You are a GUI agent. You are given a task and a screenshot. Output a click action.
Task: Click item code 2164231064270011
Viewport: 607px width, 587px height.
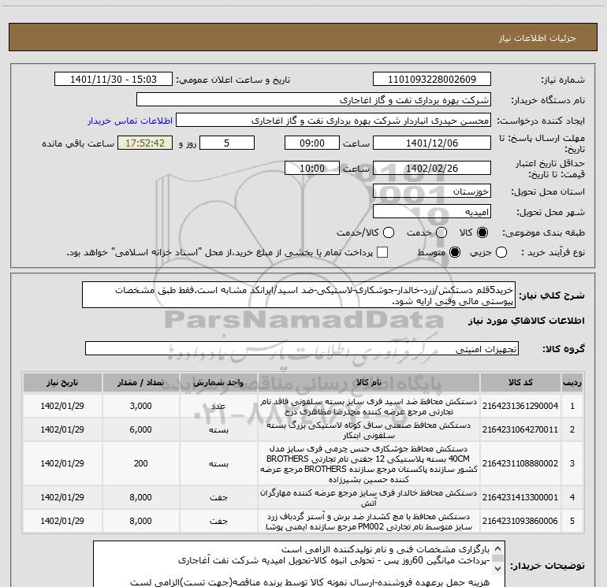click(520, 429)
